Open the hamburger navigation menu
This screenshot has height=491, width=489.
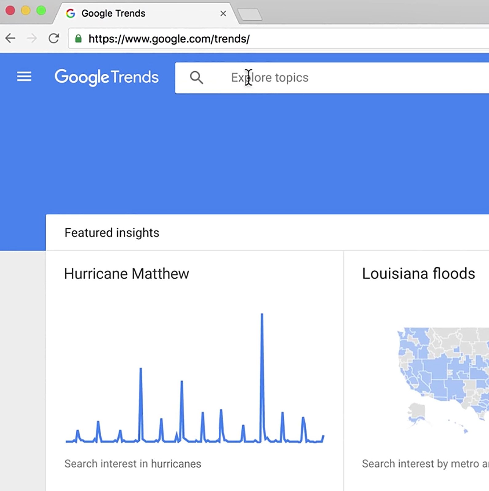(x=24, y=77)
